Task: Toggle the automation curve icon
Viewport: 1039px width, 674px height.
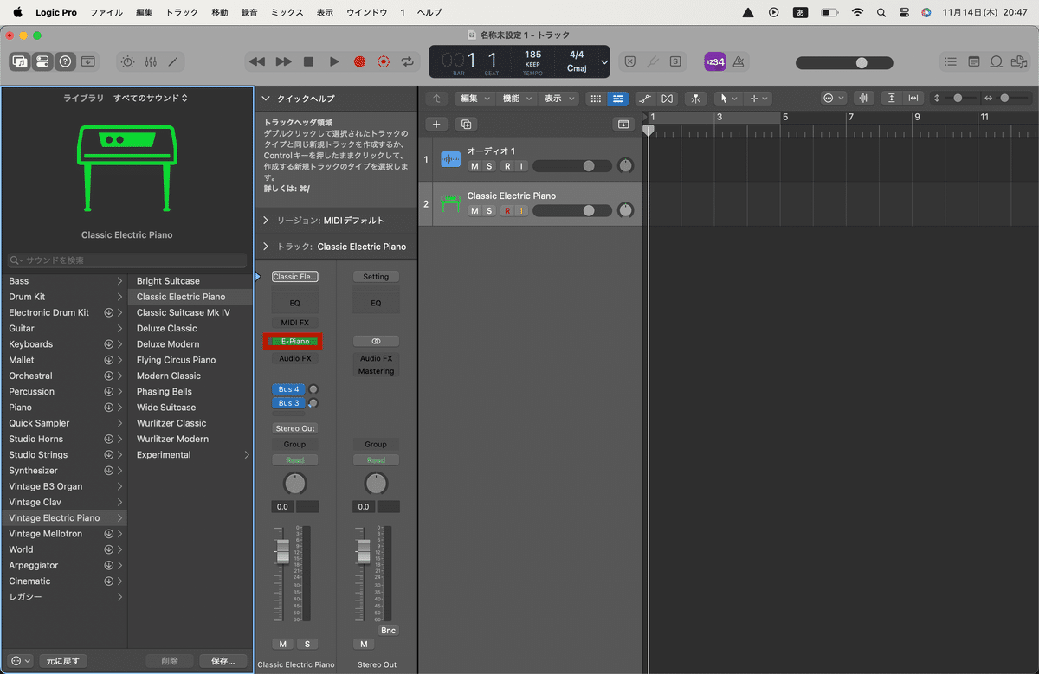Action: coord(645,98)
